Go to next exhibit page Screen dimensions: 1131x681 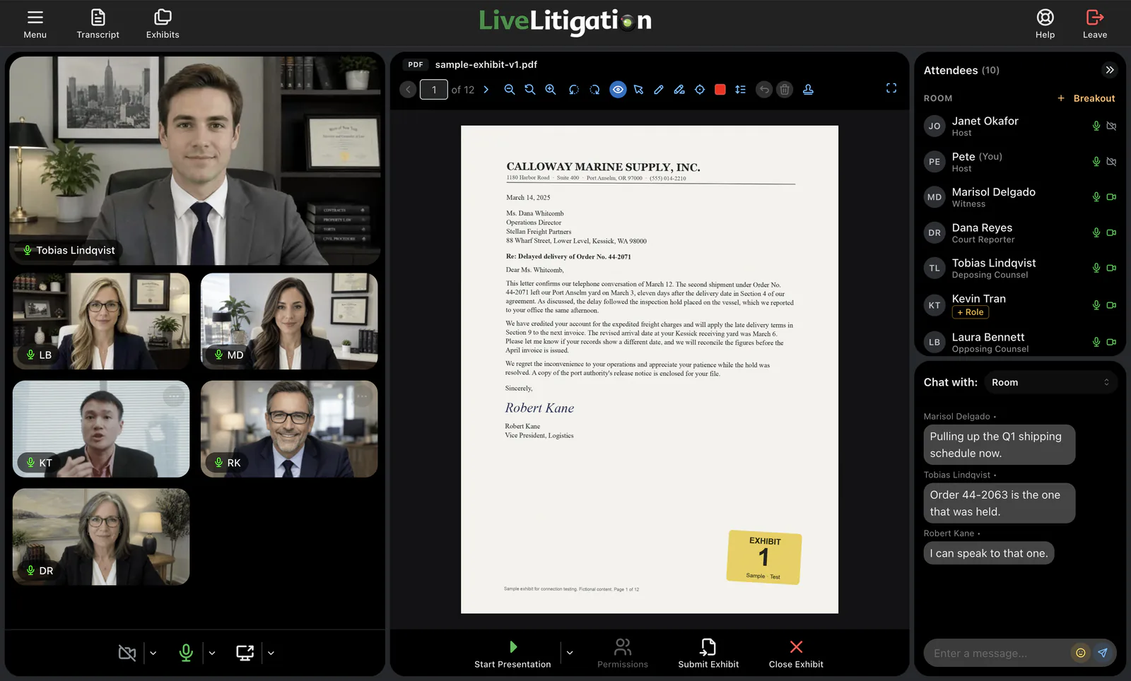pos(486,90)
